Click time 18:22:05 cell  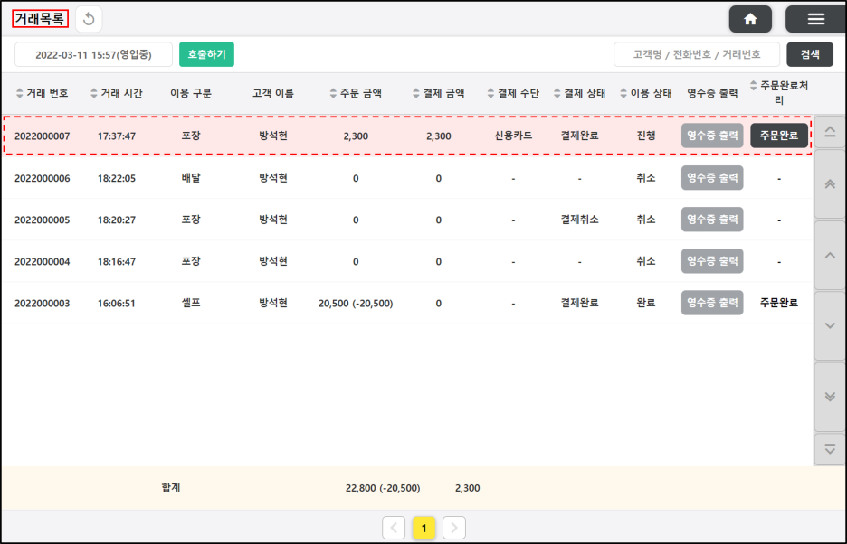click(x=117, y=178)
